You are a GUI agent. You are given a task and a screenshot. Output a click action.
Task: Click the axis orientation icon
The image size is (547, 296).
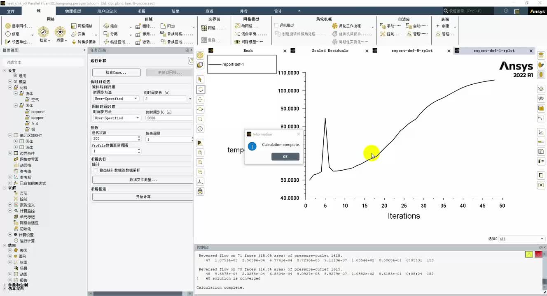200,182
